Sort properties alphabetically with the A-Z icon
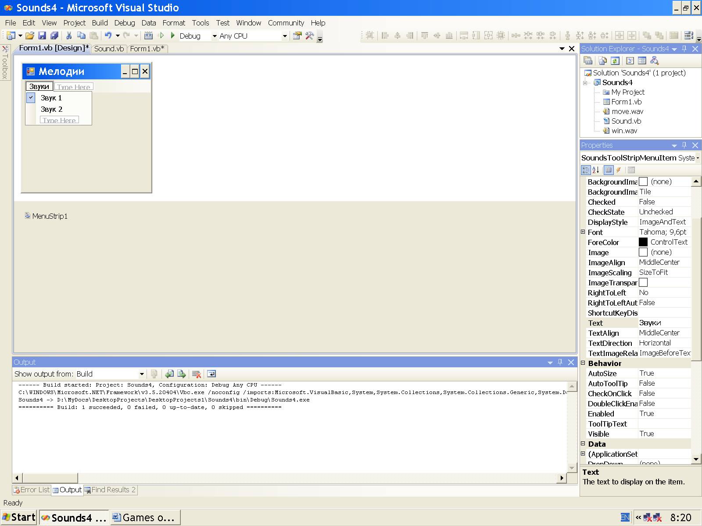The image size is (702, 526). pos(596,170)
